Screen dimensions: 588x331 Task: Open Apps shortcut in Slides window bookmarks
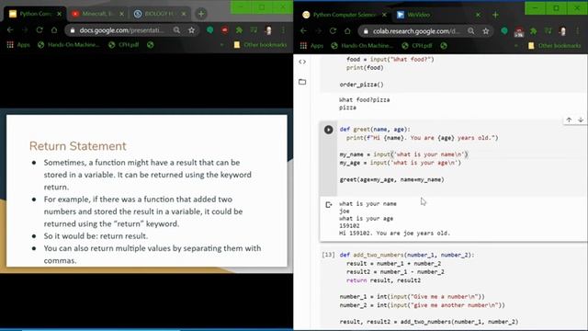[x=18, y=45]
